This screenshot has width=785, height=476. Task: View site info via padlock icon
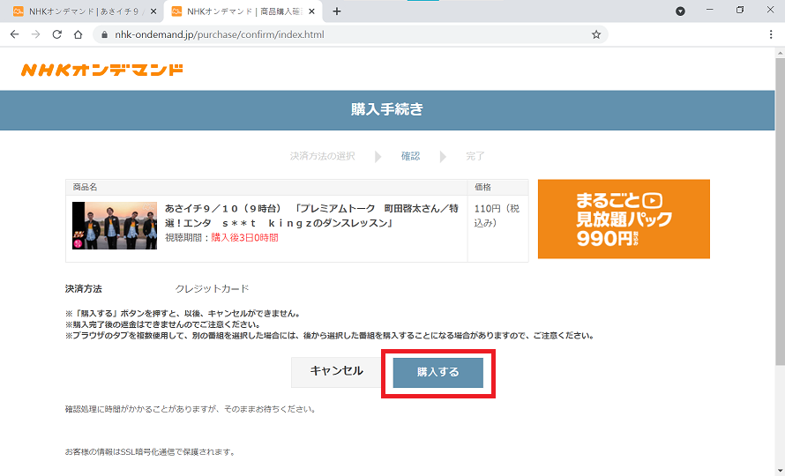(105, 34)
